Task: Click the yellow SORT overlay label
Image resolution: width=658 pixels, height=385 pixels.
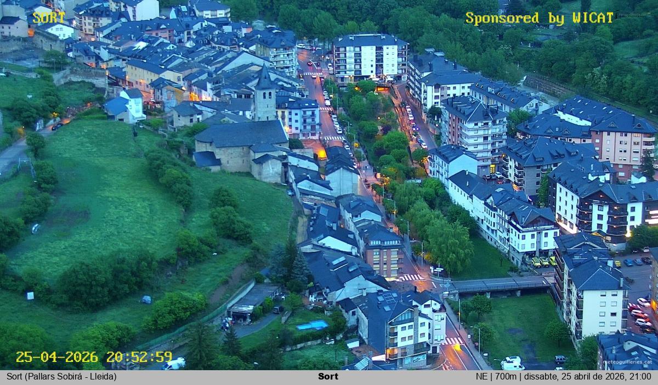Action: point(48,18)
